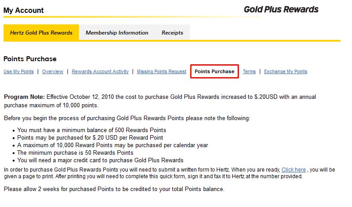The width and height of the screenshot is (352, 207).
Task: Open the Hertz Gold Plus Rewards tab
Action: point(41,32)
